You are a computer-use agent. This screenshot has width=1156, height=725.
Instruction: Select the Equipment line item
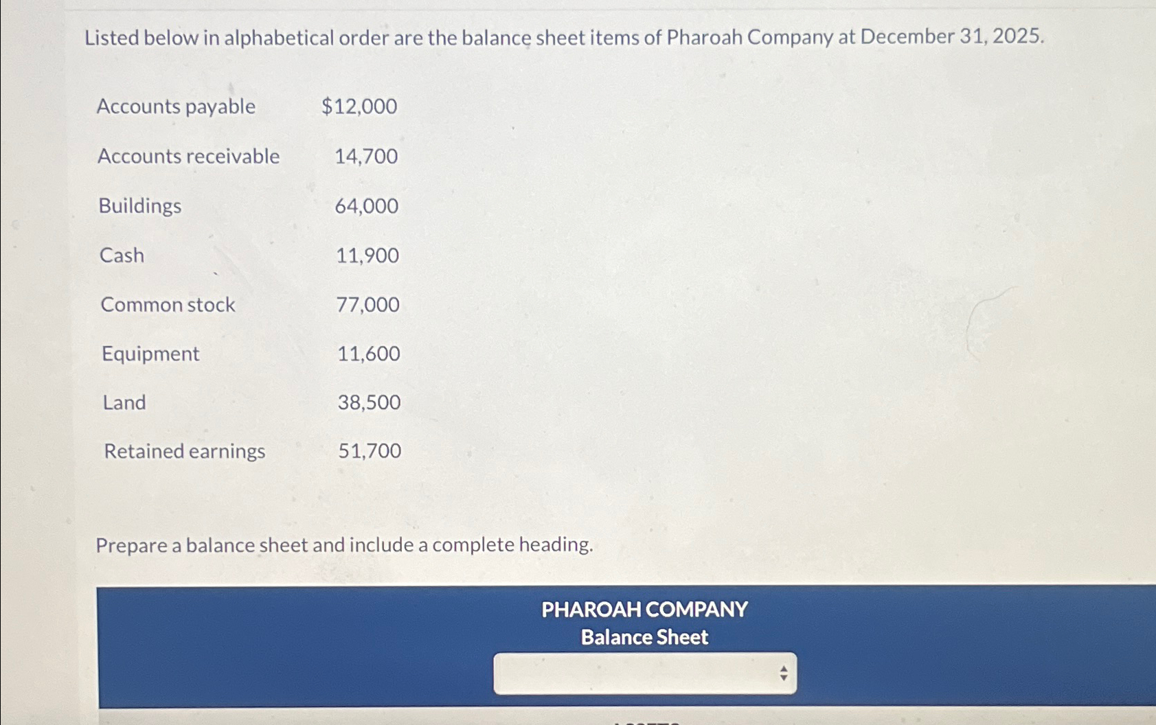tap(150, 354)
